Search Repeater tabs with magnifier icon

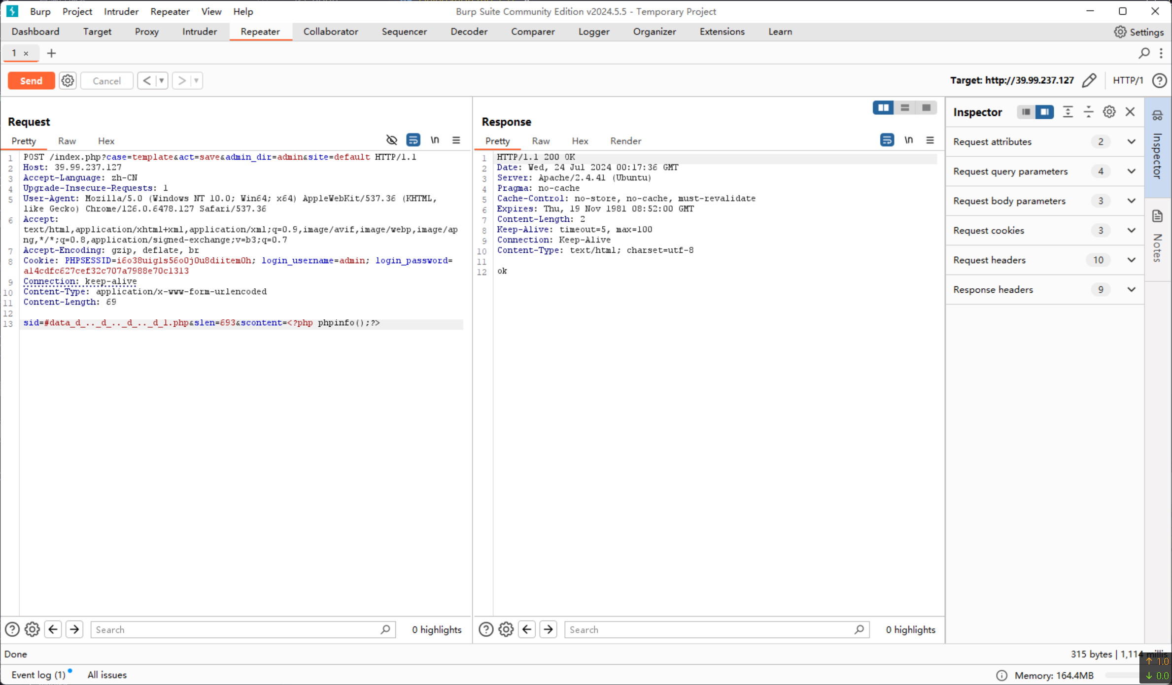point(1144,53)
